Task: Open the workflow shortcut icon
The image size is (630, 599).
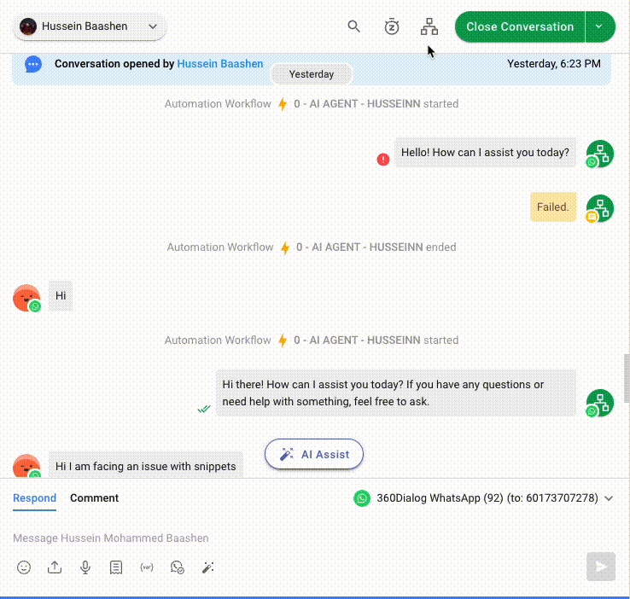Action: coord(429,26)
